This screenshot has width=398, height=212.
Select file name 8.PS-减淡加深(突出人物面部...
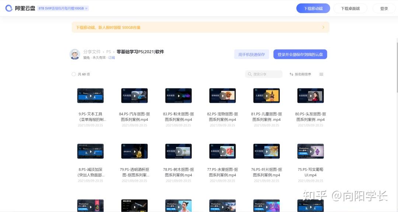point(90,173)
